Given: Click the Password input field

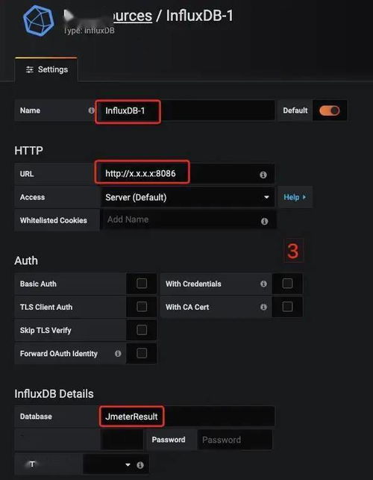Looking at the screenshot, I should click(235, 440).
